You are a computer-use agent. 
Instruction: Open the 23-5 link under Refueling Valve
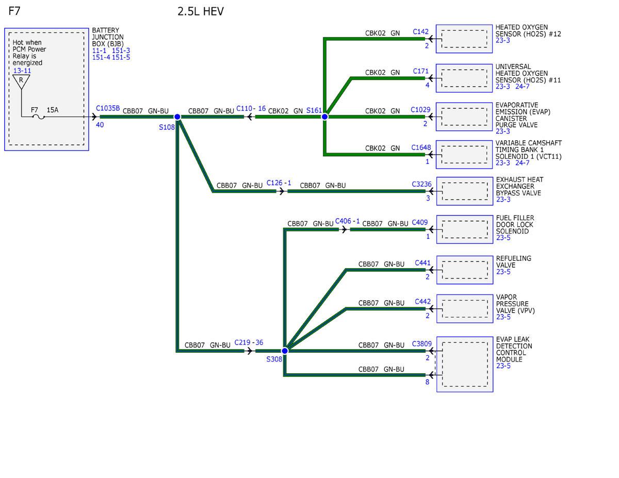click(x=503, y=272)
